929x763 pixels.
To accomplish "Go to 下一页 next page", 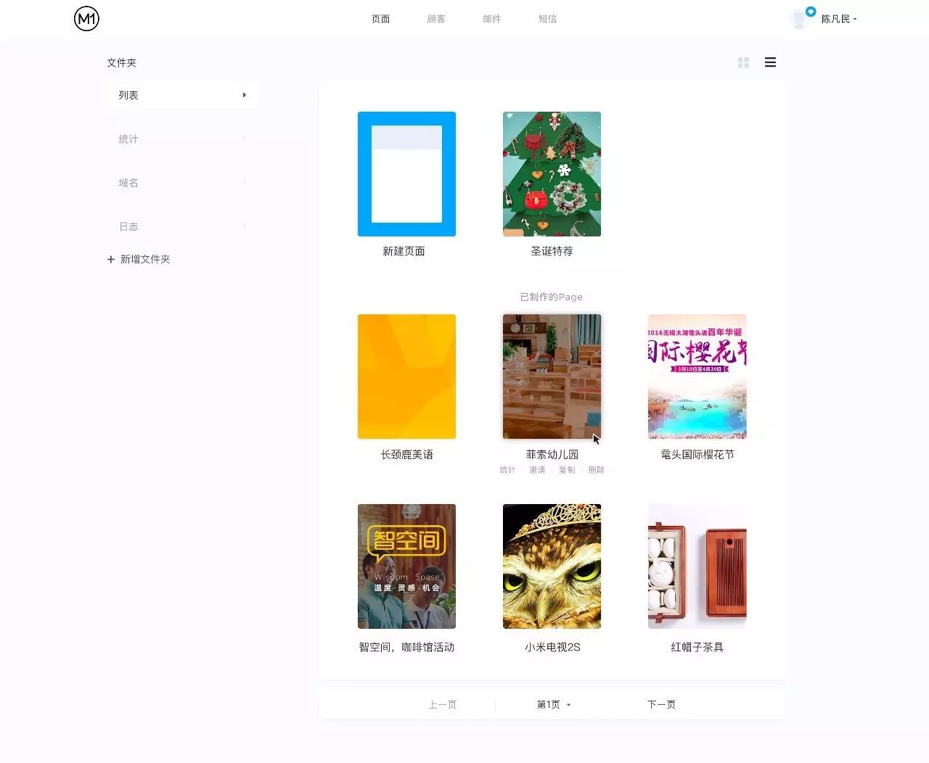I will [x=661, y=704].
